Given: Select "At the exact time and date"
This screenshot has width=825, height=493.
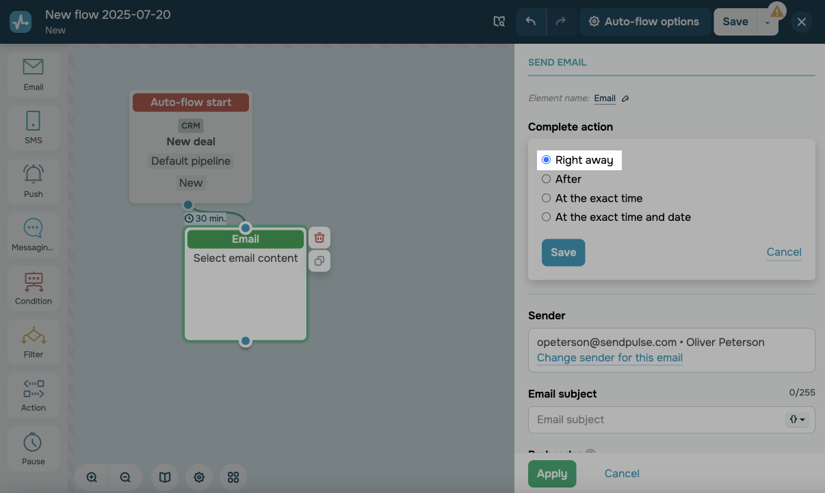Looking at the screenshot, I should (546, 217).
